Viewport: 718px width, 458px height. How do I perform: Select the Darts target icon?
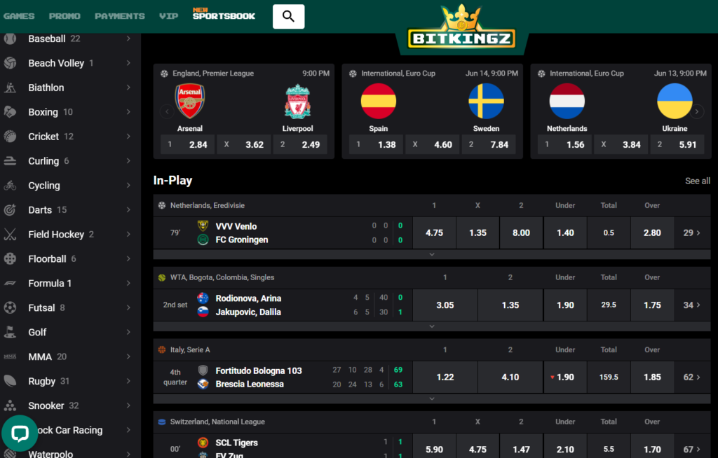coord(10,209)
